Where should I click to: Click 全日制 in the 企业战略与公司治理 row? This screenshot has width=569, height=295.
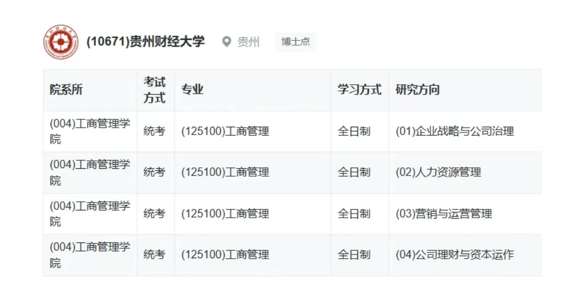pos(354,131)
